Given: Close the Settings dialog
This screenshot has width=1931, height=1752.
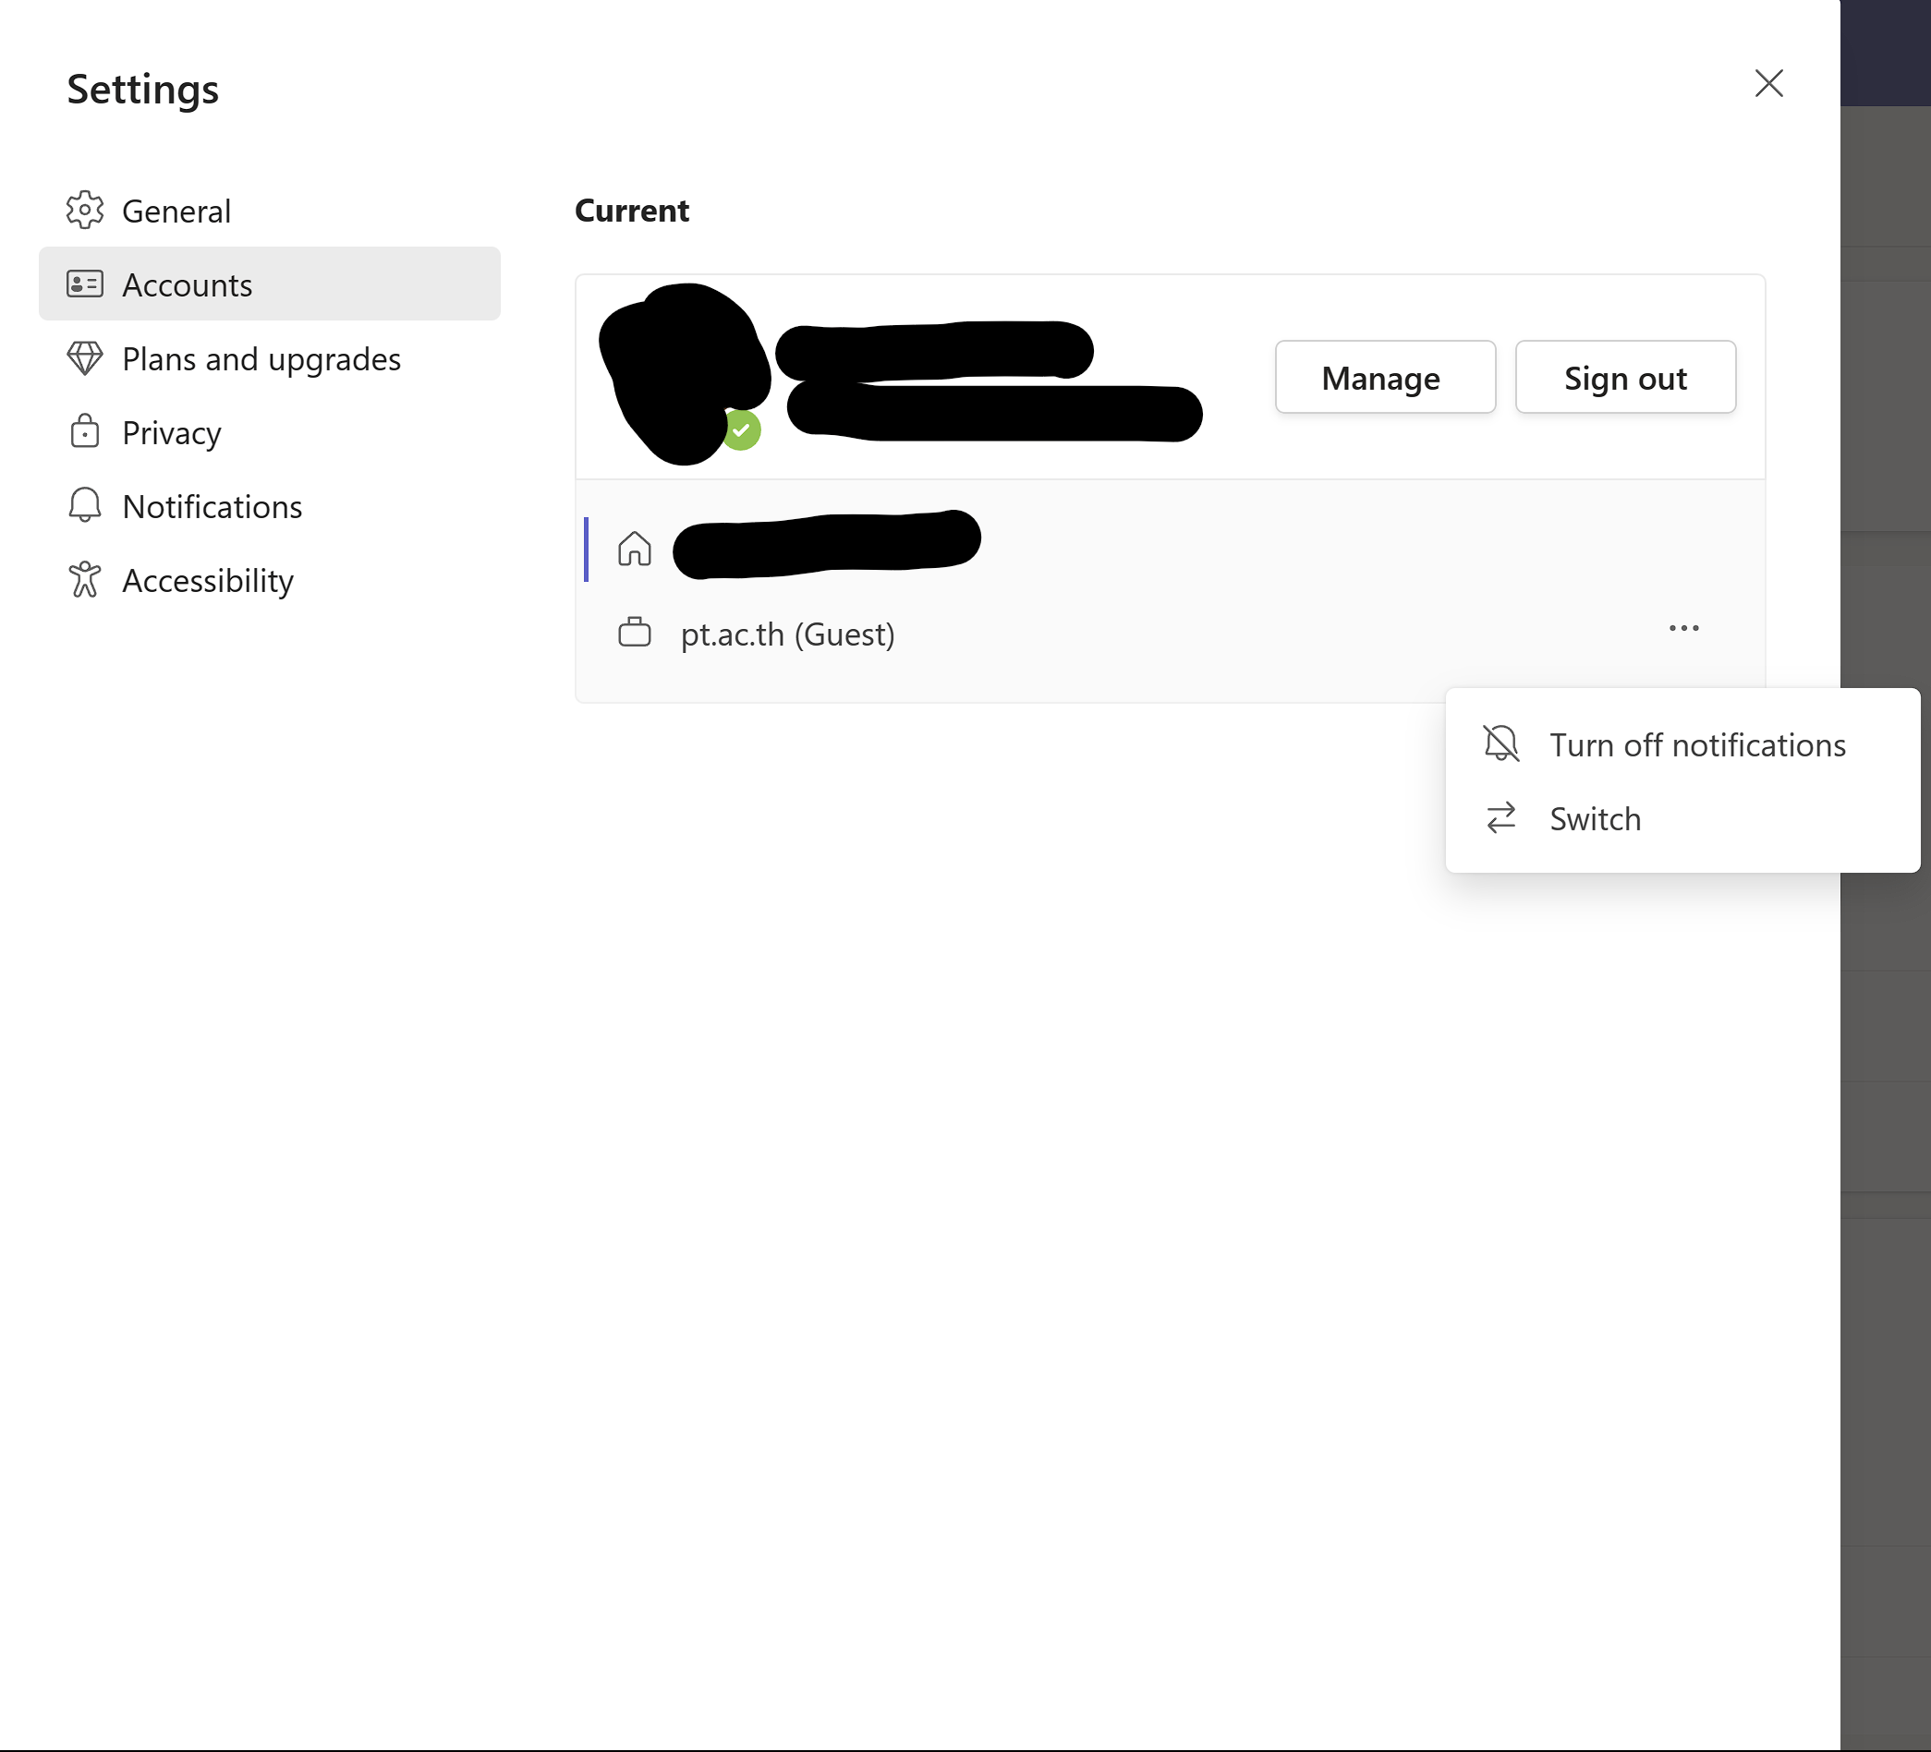Looking at the screenshot, I should click(1768, 83).
